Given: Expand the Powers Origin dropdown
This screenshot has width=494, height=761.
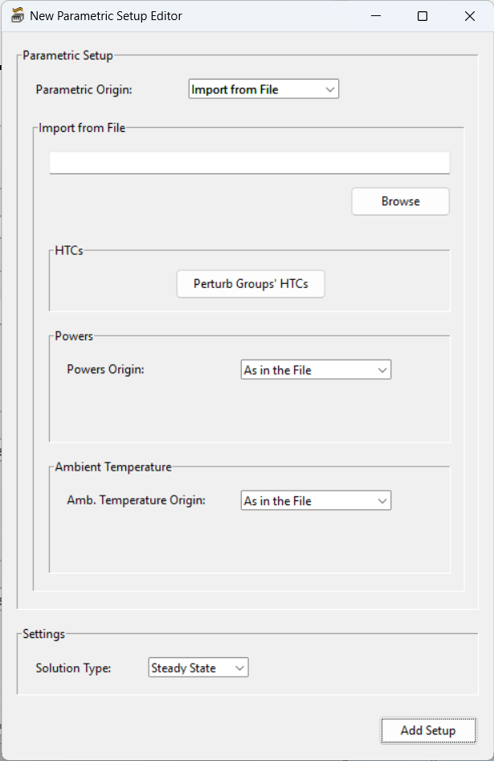Looking at the screenshot, I should 316,370.
